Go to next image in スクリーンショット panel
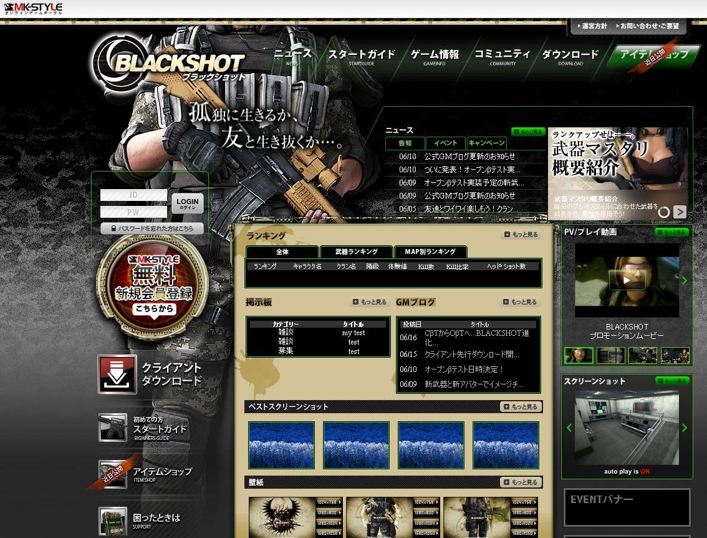 pos(685,428)
